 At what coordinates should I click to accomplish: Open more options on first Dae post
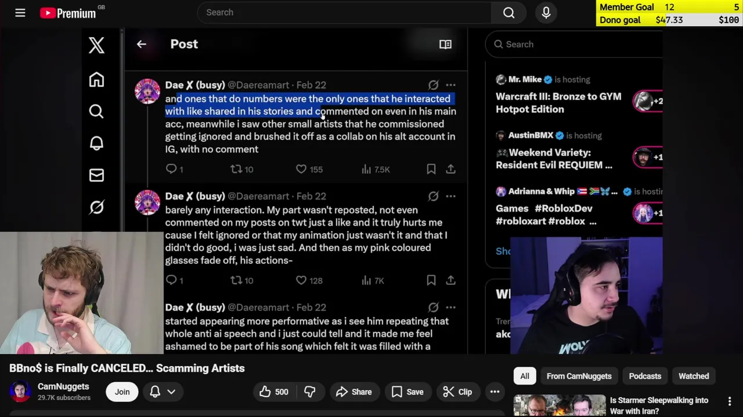coord(450,85)
